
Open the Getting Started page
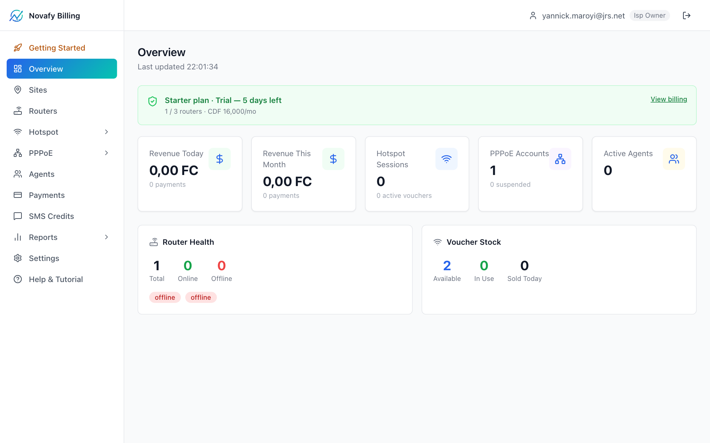tap(62, 48)
